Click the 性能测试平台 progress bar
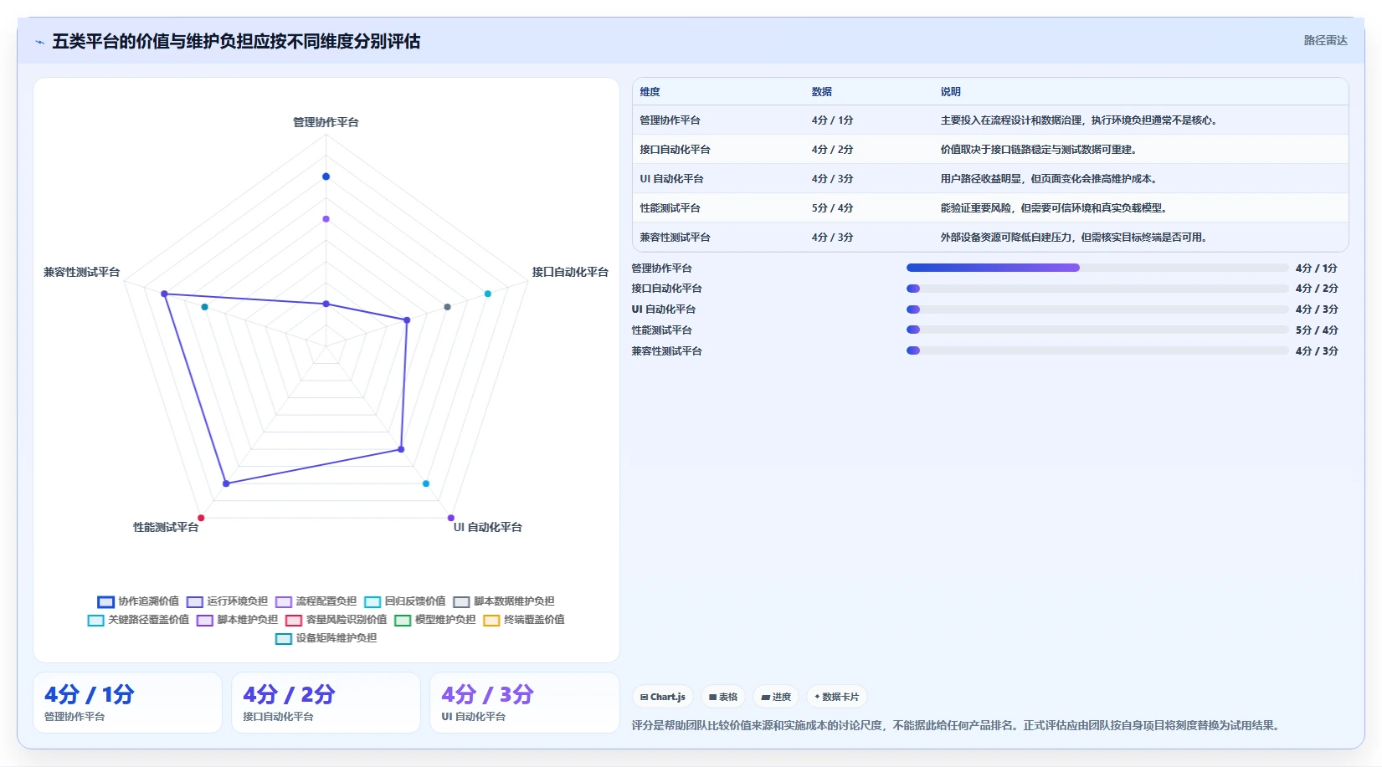The height and width of the screenshot is (767, 1382). 1097,330
